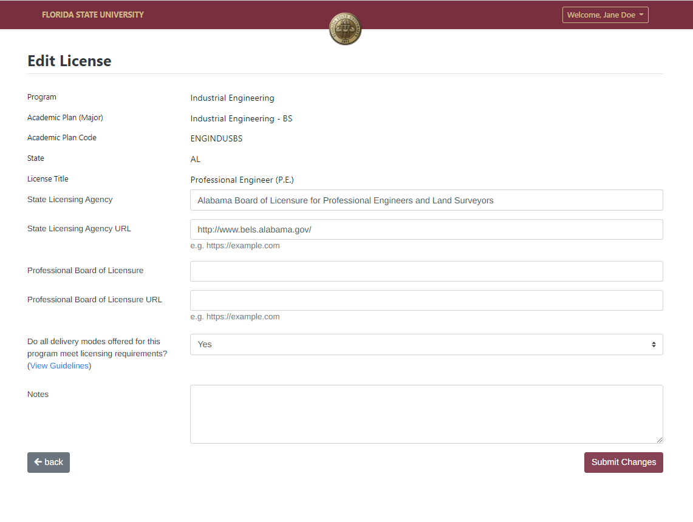This screenshot has height=522, width=693.
Task: Click inside the Notes textarea
Action: coord(425,413)
